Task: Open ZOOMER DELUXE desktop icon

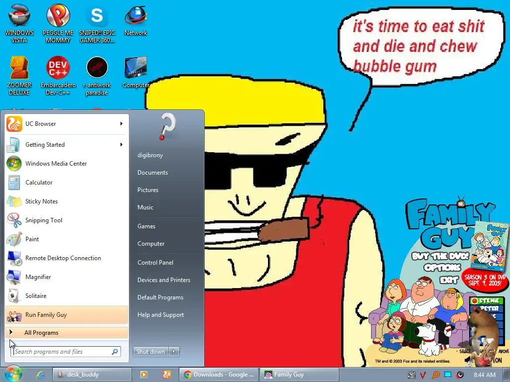Action: [19, 76]
